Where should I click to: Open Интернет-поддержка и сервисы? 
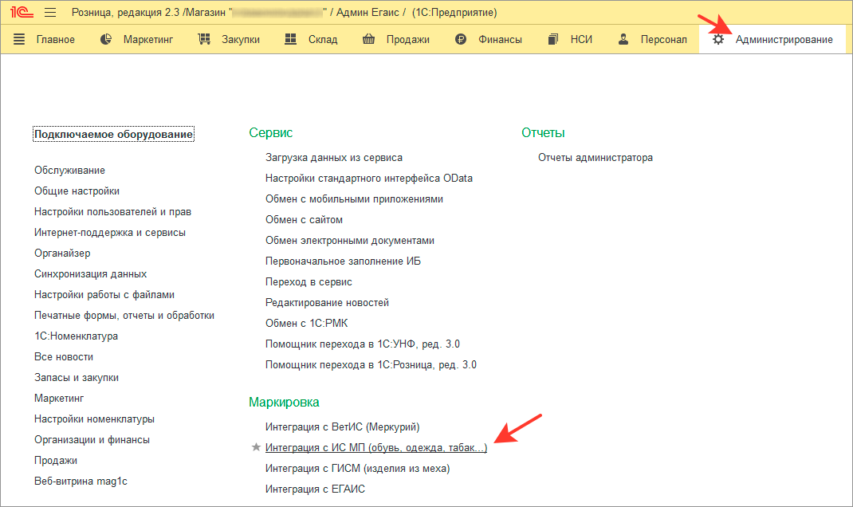coord(110,232)
